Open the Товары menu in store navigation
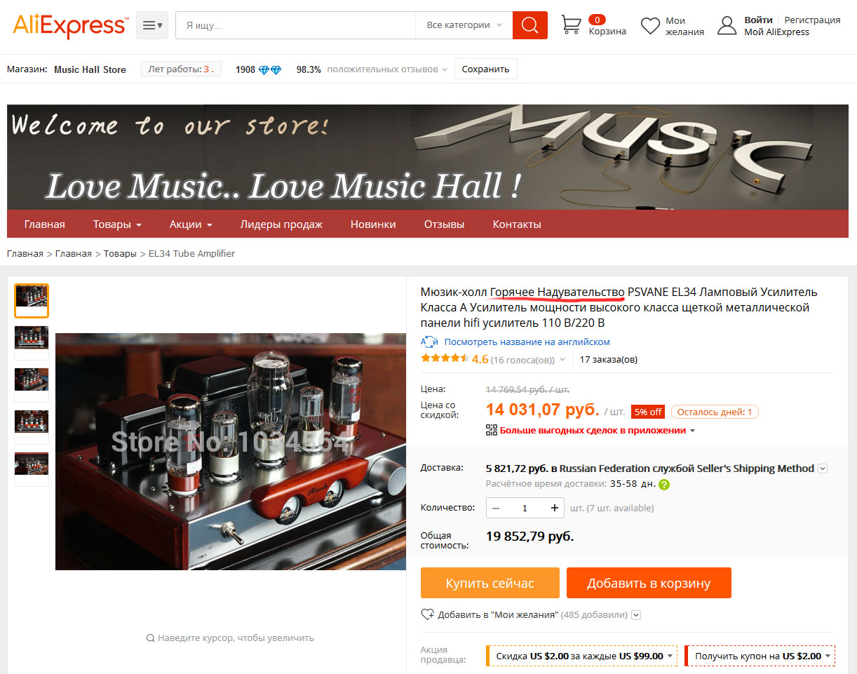The height and width of the screenshot is (674, 857). tap(117, 224)
